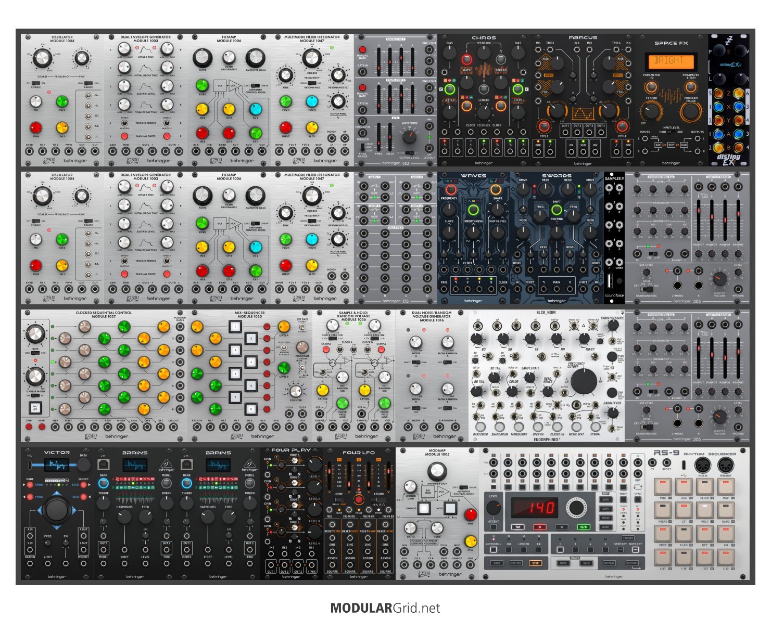The image size is (771, 619).
Task: Click the DATA knob on Victor
Action: coord(84,465)
